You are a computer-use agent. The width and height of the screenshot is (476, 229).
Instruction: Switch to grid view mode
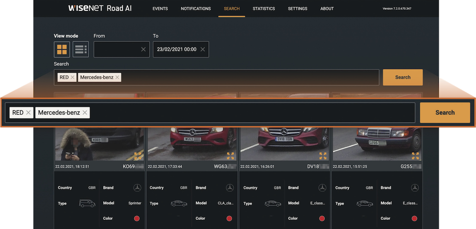62,49
